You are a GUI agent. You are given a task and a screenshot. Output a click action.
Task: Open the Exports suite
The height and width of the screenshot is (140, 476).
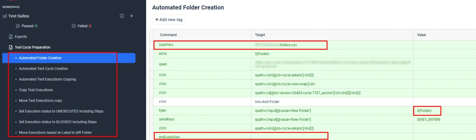[x=21, y=37]
